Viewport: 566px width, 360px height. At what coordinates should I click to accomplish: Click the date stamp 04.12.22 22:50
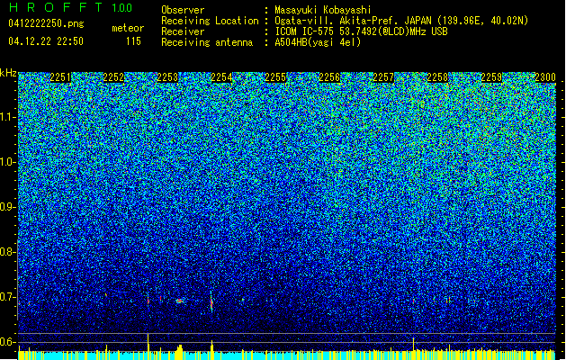[x=46, y=41]
